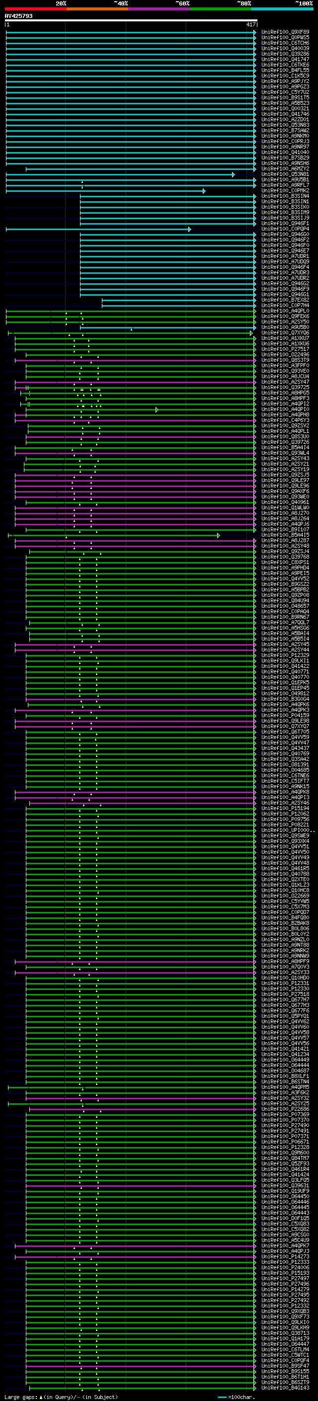Select the UniRef100_P12331 label
This screenshot has width=318, height=1401.
285,984
